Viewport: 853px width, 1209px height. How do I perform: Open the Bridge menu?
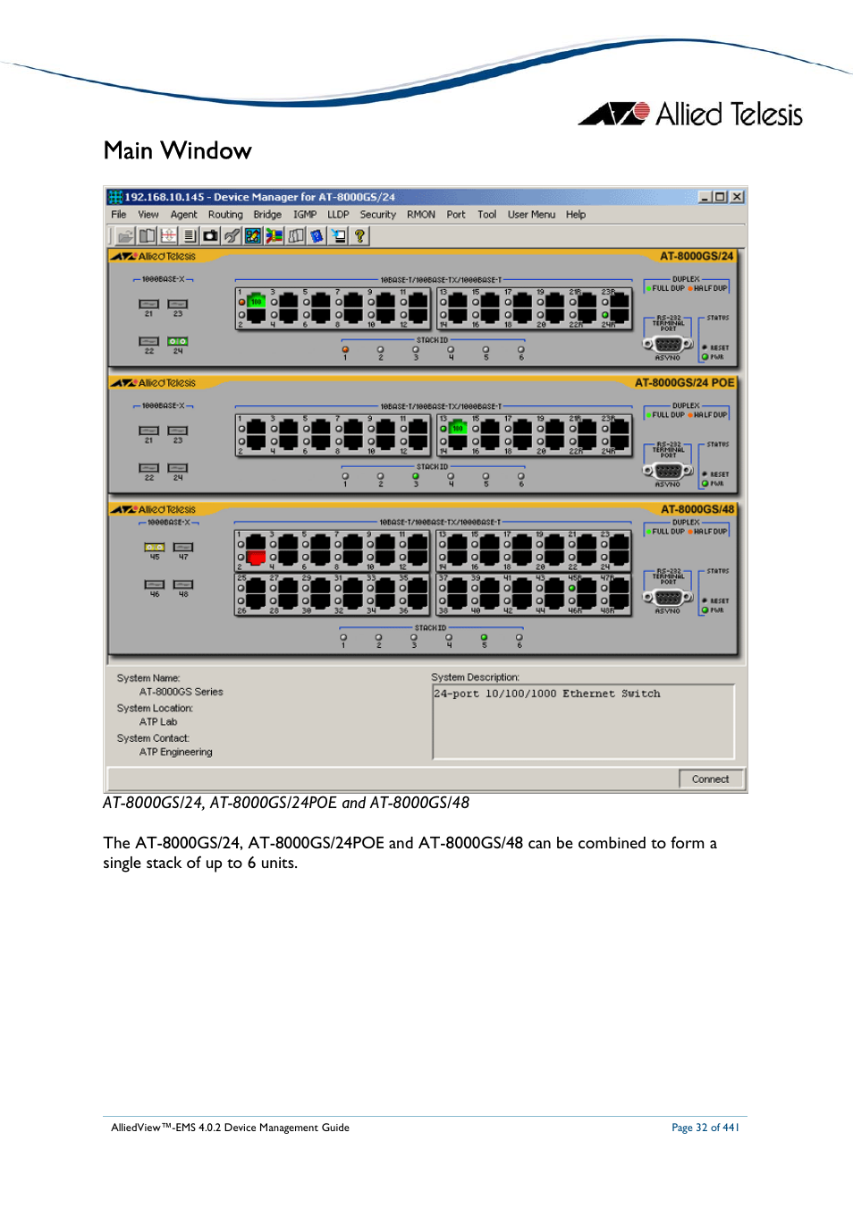click(267, 215)
